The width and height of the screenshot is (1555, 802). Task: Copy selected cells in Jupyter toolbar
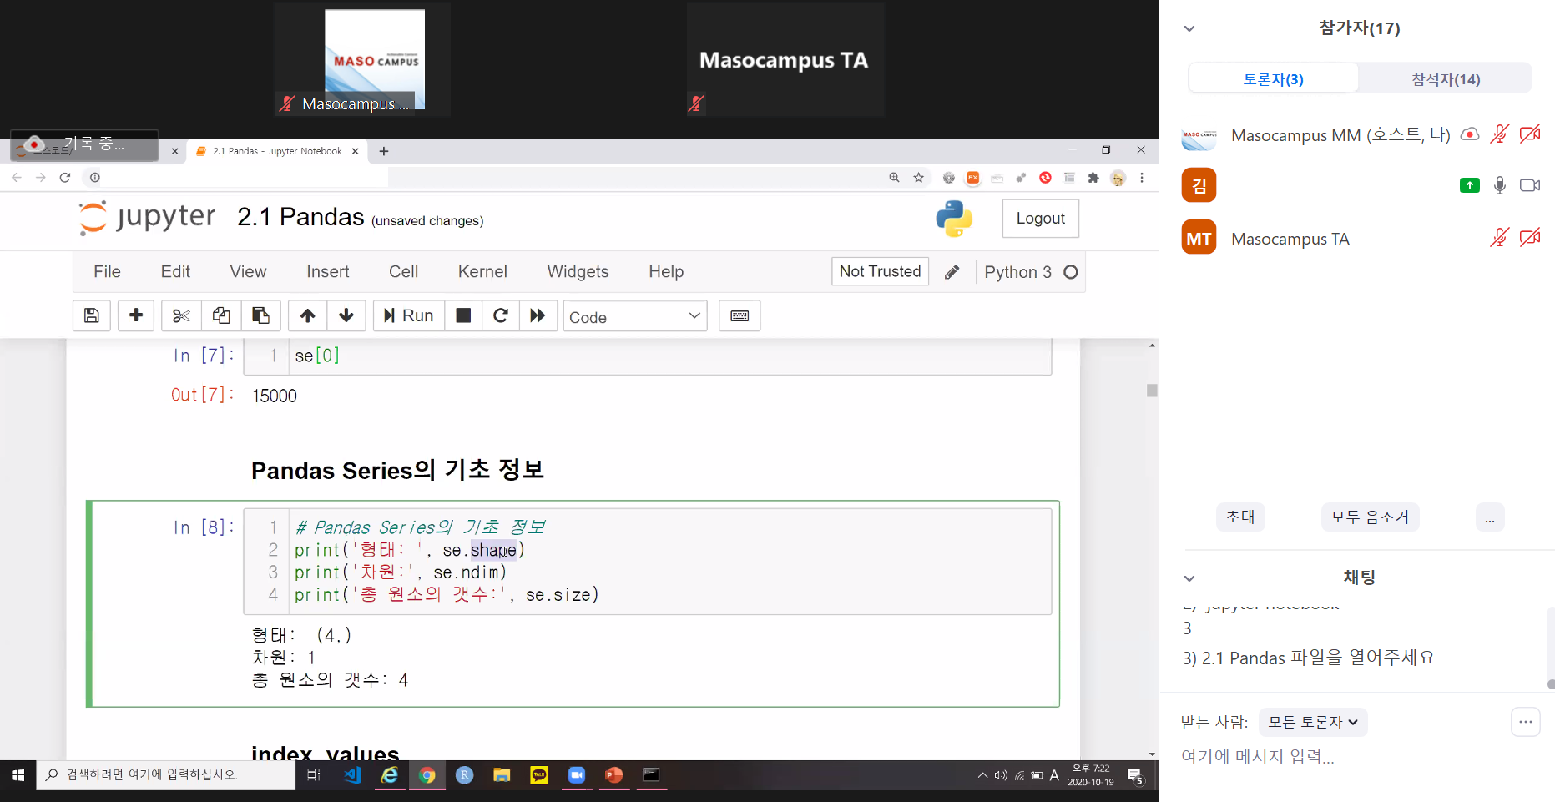click(x=221, y=315)
